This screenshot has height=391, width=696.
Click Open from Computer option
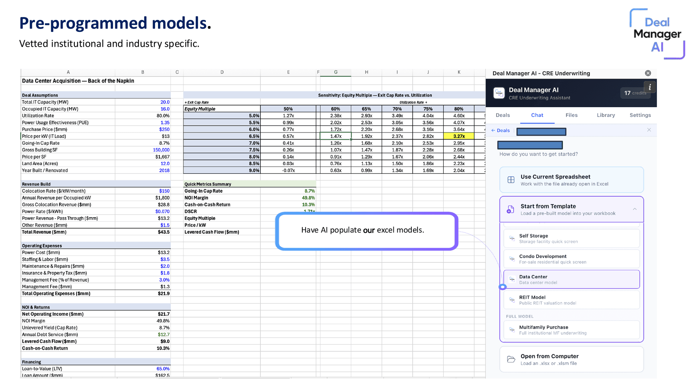(571, 359)
